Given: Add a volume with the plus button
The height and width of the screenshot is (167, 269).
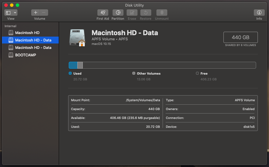Looking at the screenshot, I should pyautogui.click(x=36, y=13).
